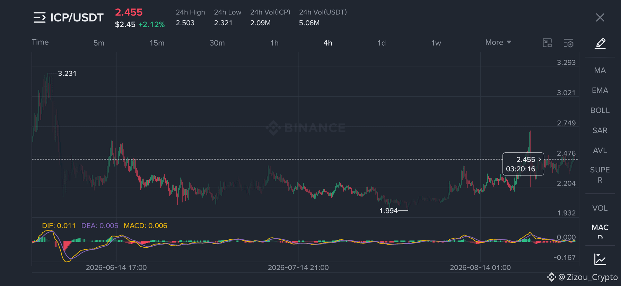The image size is (621, 286).
Task: Toggle the AVL indicator
Action: click(x=600, y=151)
